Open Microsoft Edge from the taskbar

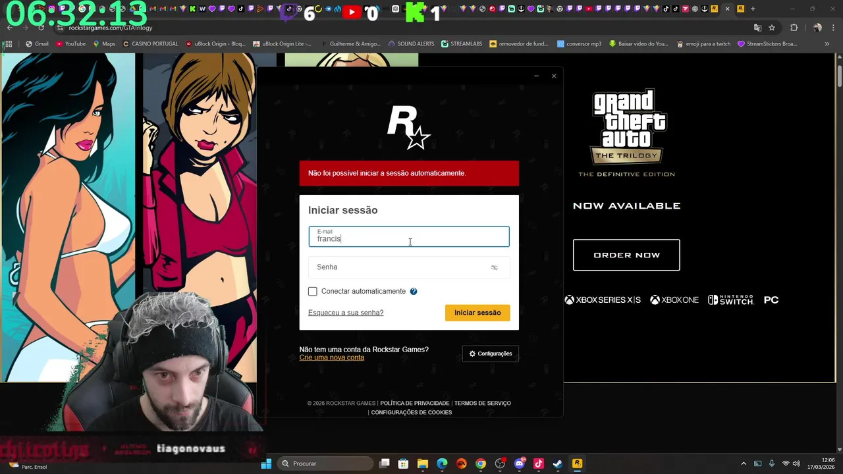442,463
